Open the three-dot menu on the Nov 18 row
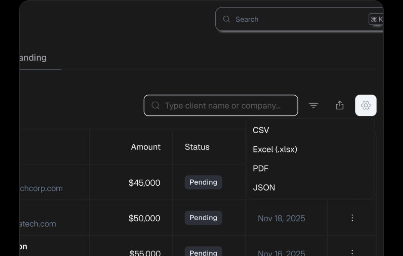403x256 pixels. (x=352, y=218)
